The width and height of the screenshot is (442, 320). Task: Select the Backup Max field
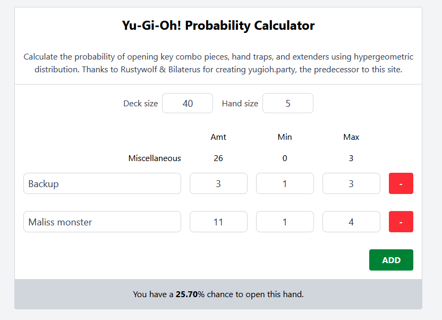tap(351, 183)
